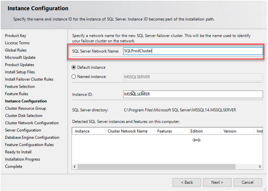Click the 'SQL Server directory:' label
This screenshot has width=268, height=191.
[x=90, y=110]
